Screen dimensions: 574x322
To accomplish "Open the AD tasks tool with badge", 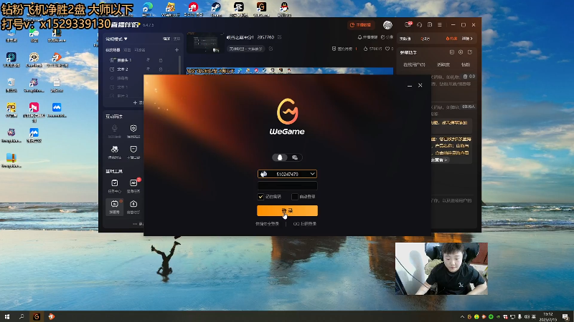I will 133,185.
